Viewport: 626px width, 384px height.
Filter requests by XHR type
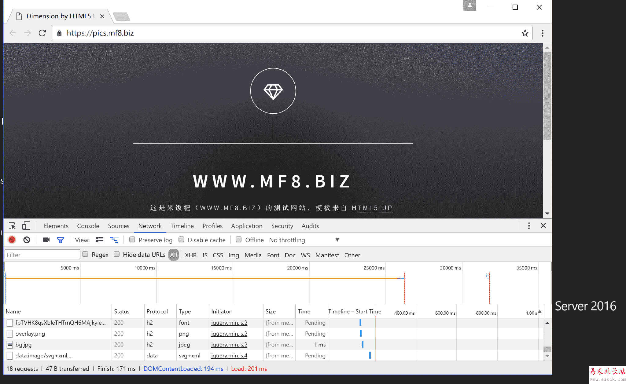coord(191,255)
